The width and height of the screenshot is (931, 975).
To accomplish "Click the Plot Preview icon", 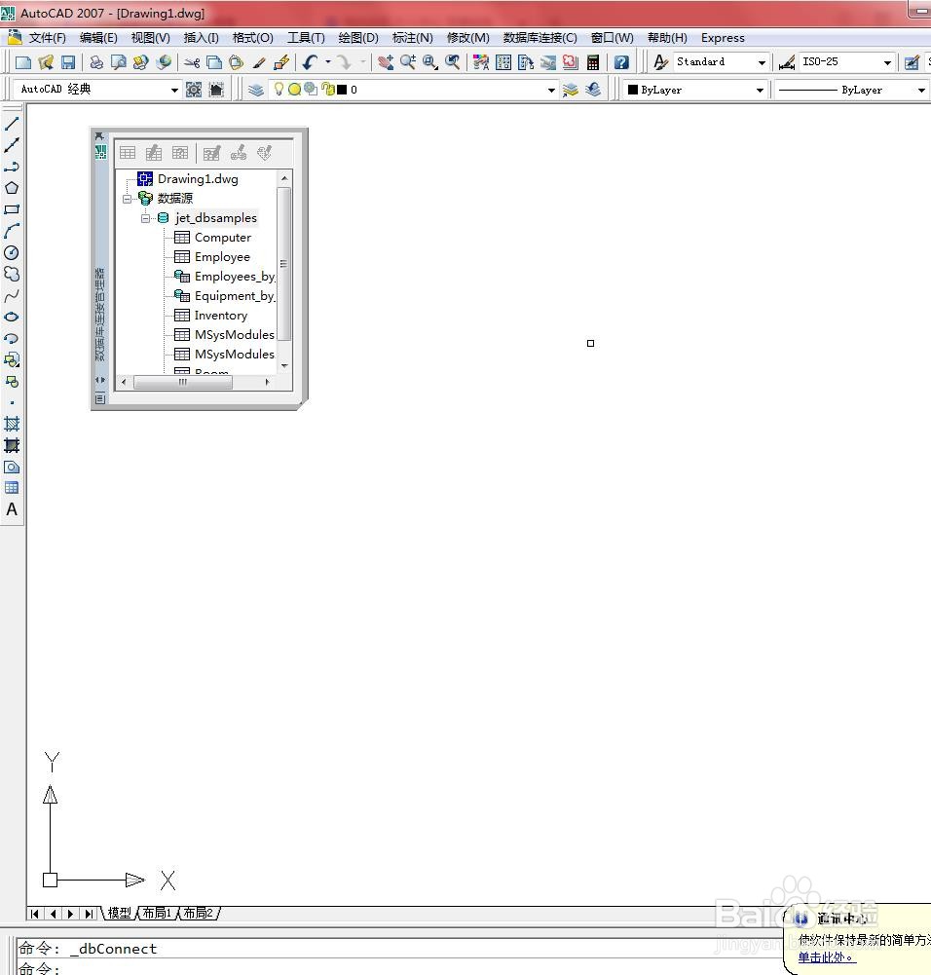I will tap(118, 62).
